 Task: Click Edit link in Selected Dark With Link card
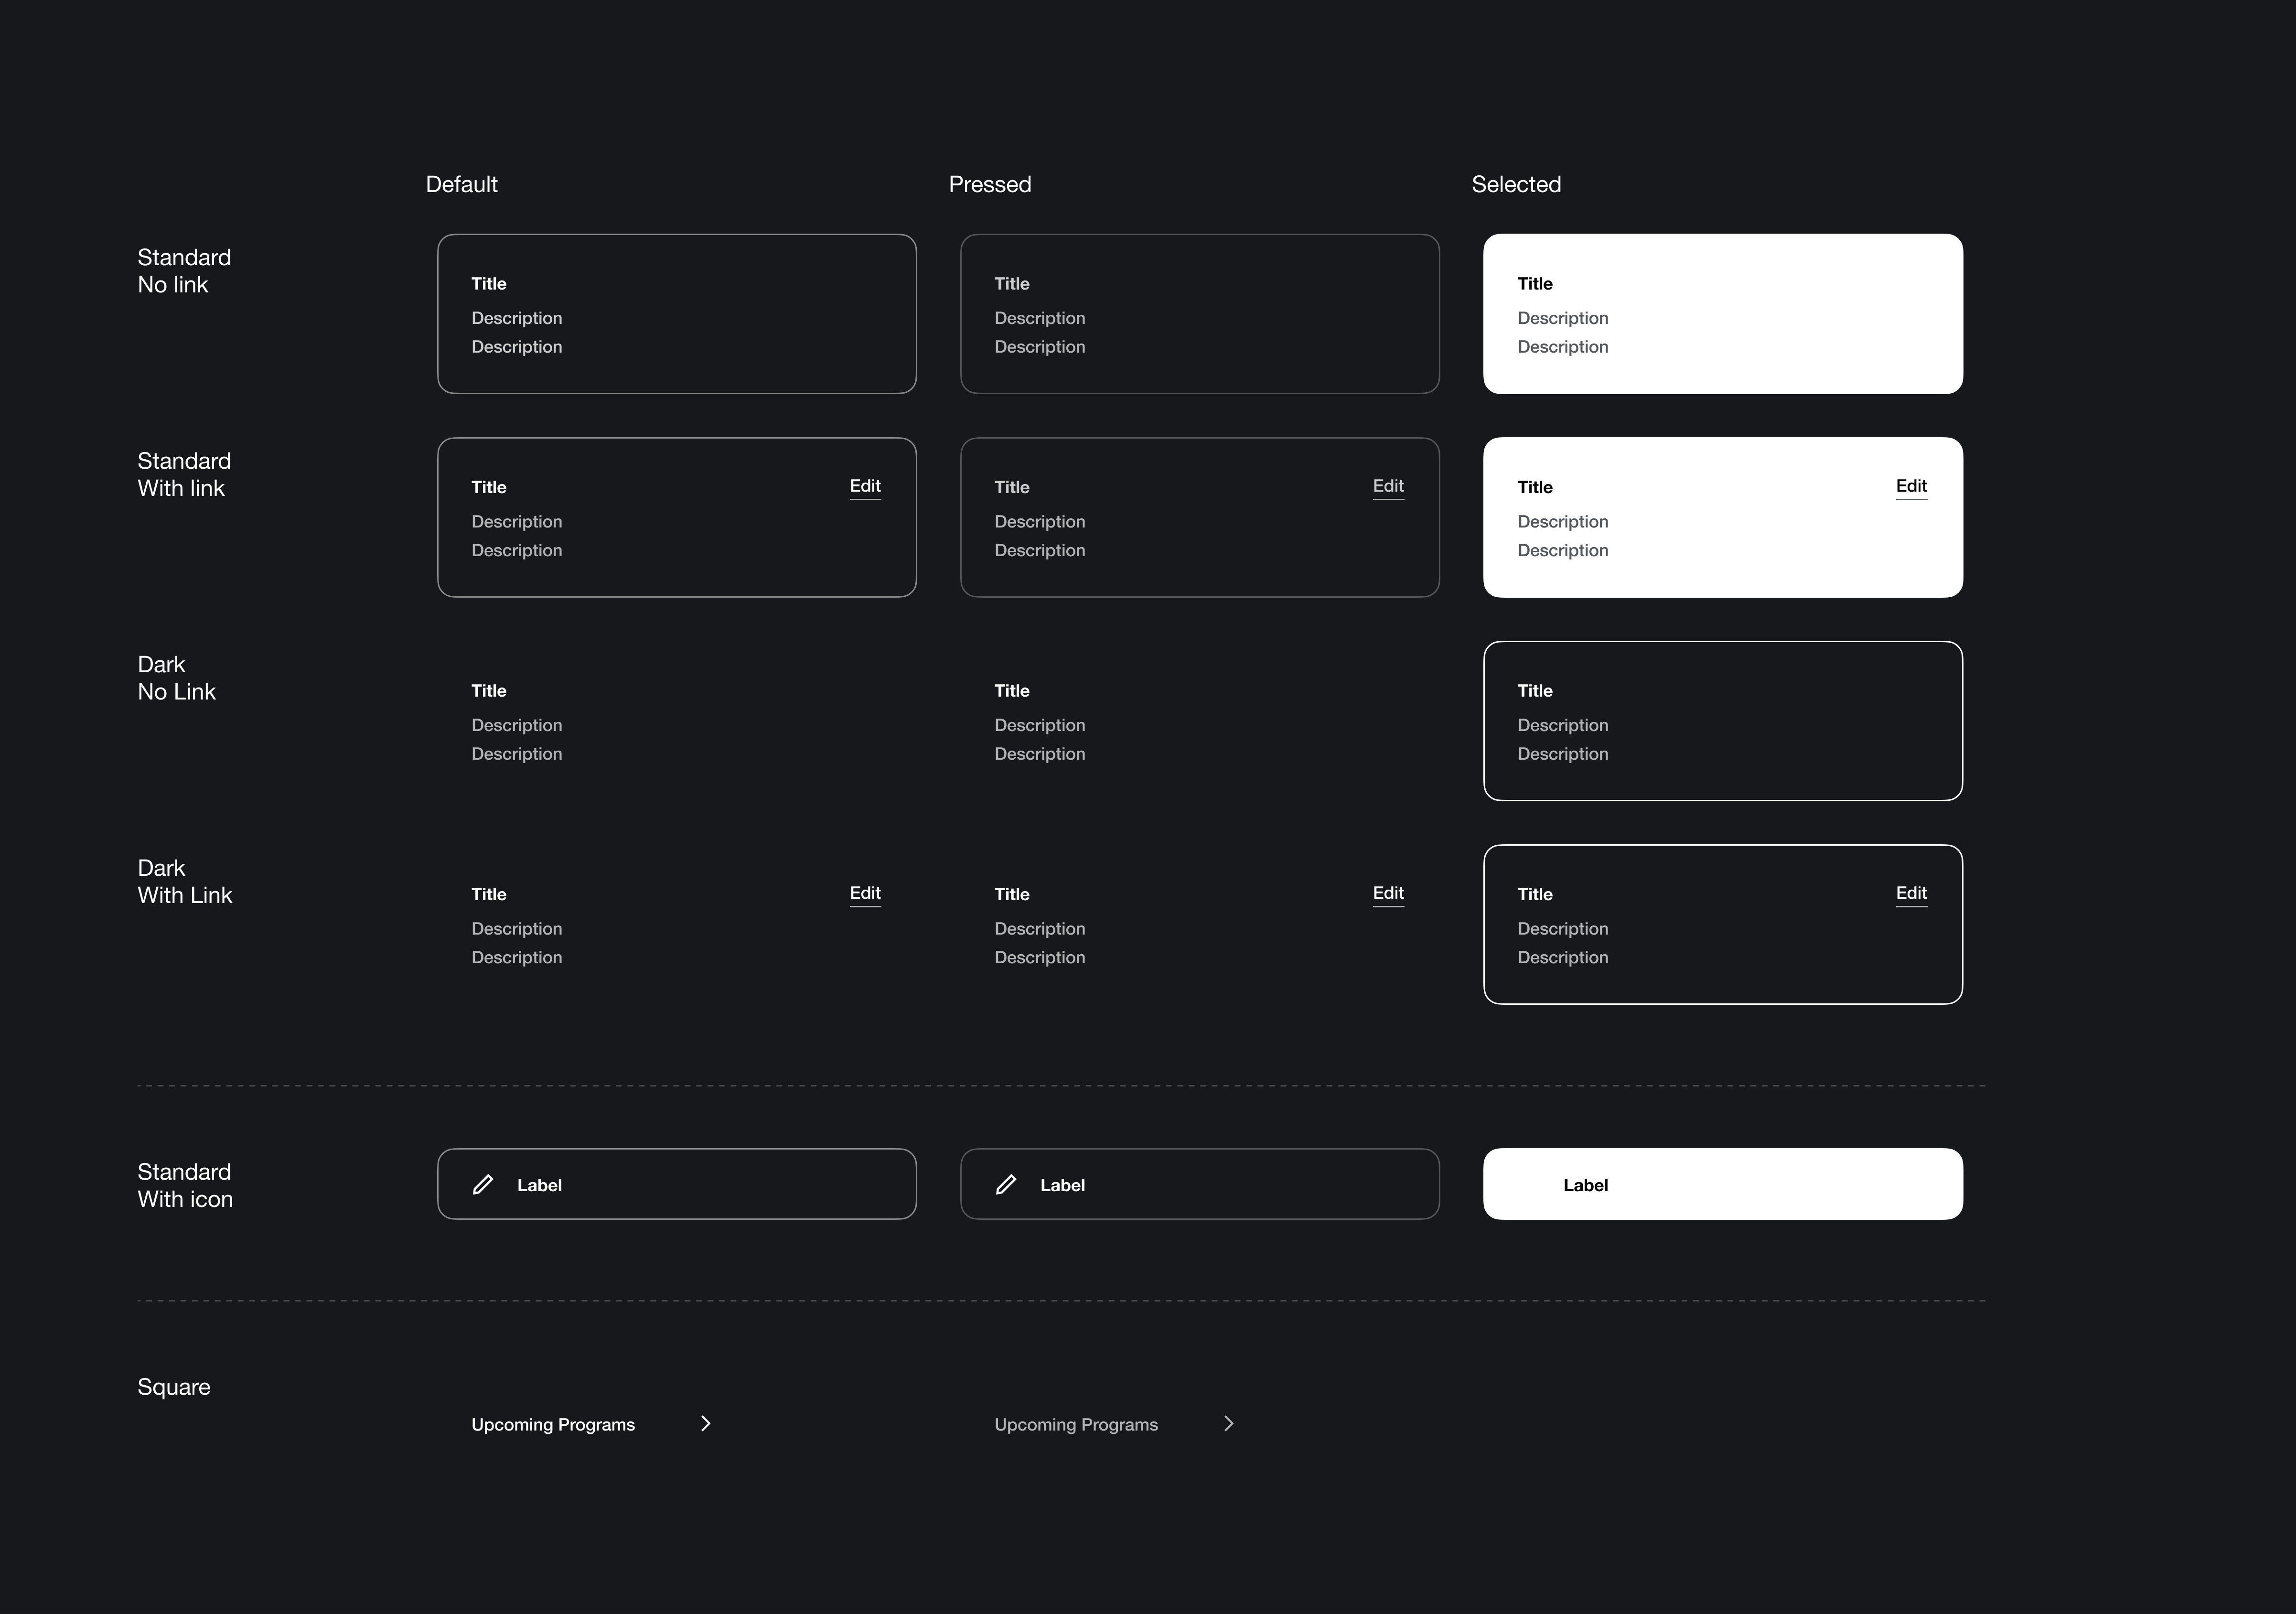[x=1911, y=893]
